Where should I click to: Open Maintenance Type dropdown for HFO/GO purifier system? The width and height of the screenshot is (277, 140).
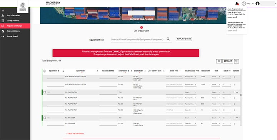point(190,110)
